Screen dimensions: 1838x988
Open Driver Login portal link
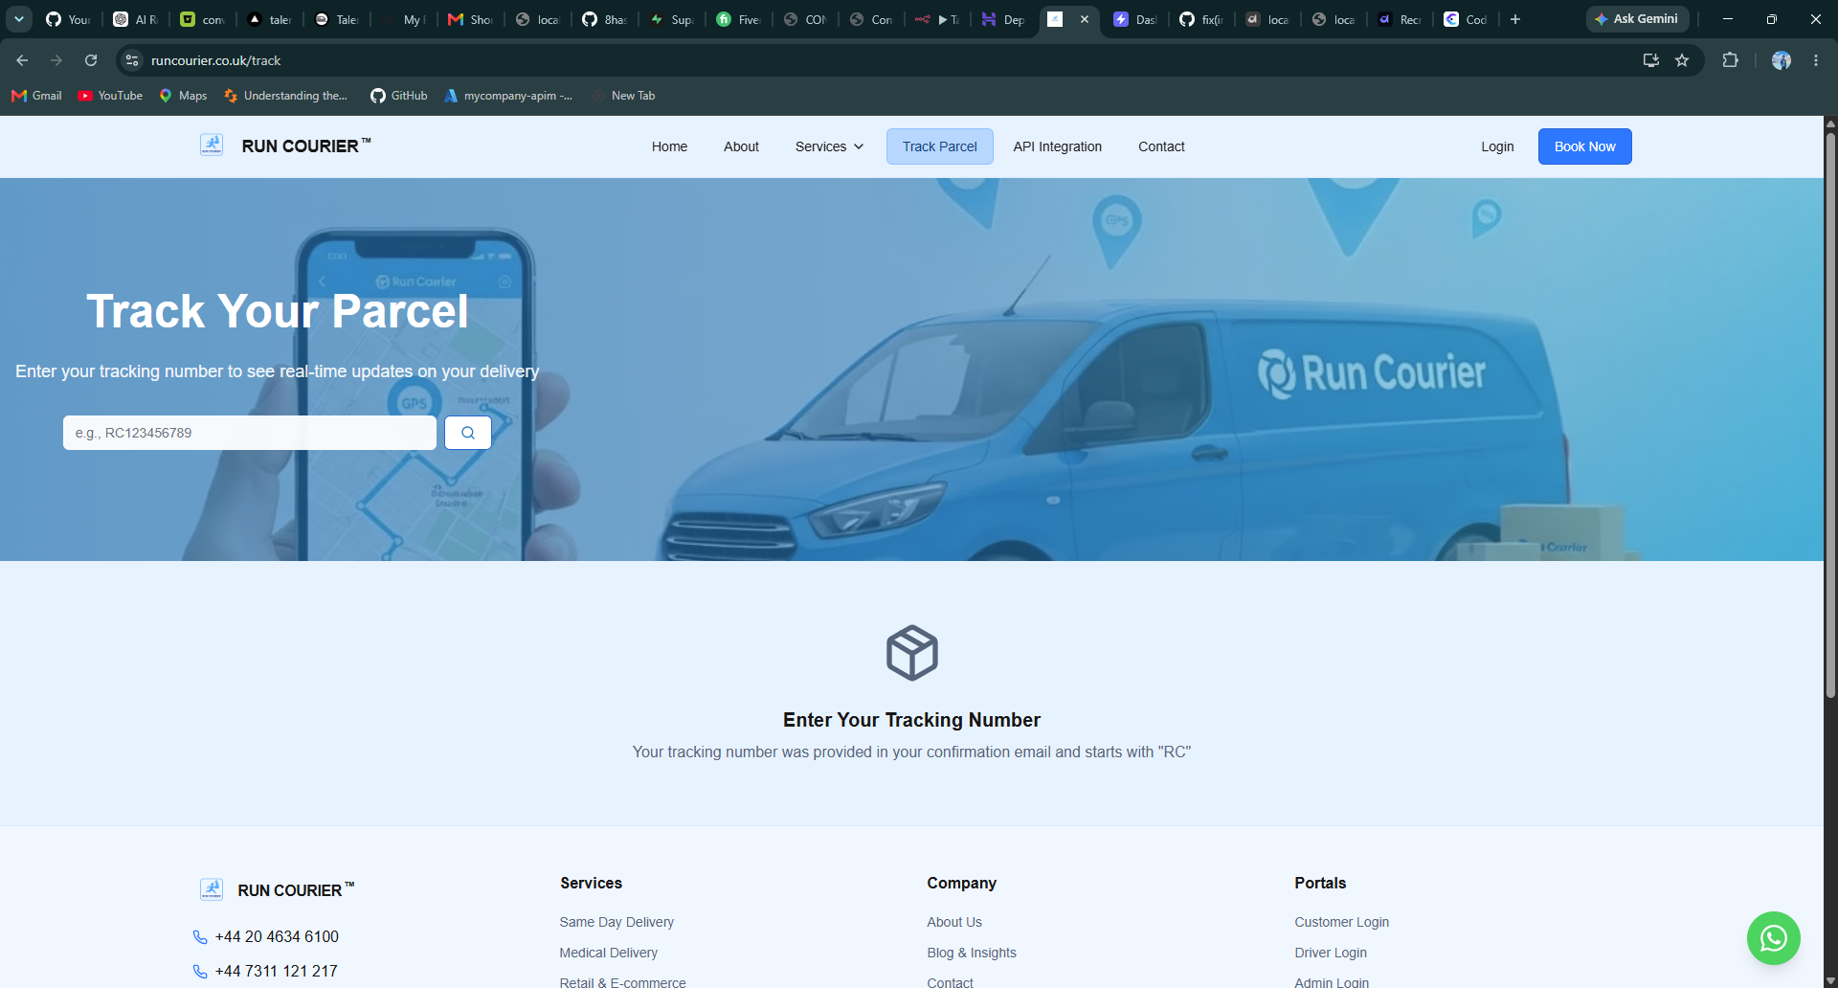pyautogui.click(x=1330, y=953)
